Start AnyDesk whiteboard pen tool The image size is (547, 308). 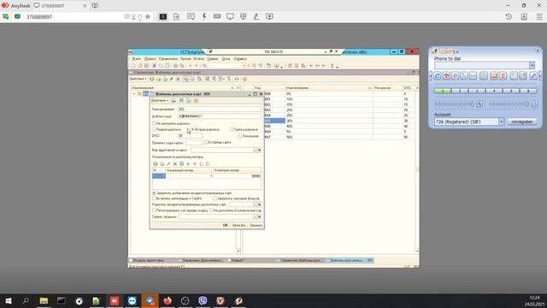click(x=256, y=16)
